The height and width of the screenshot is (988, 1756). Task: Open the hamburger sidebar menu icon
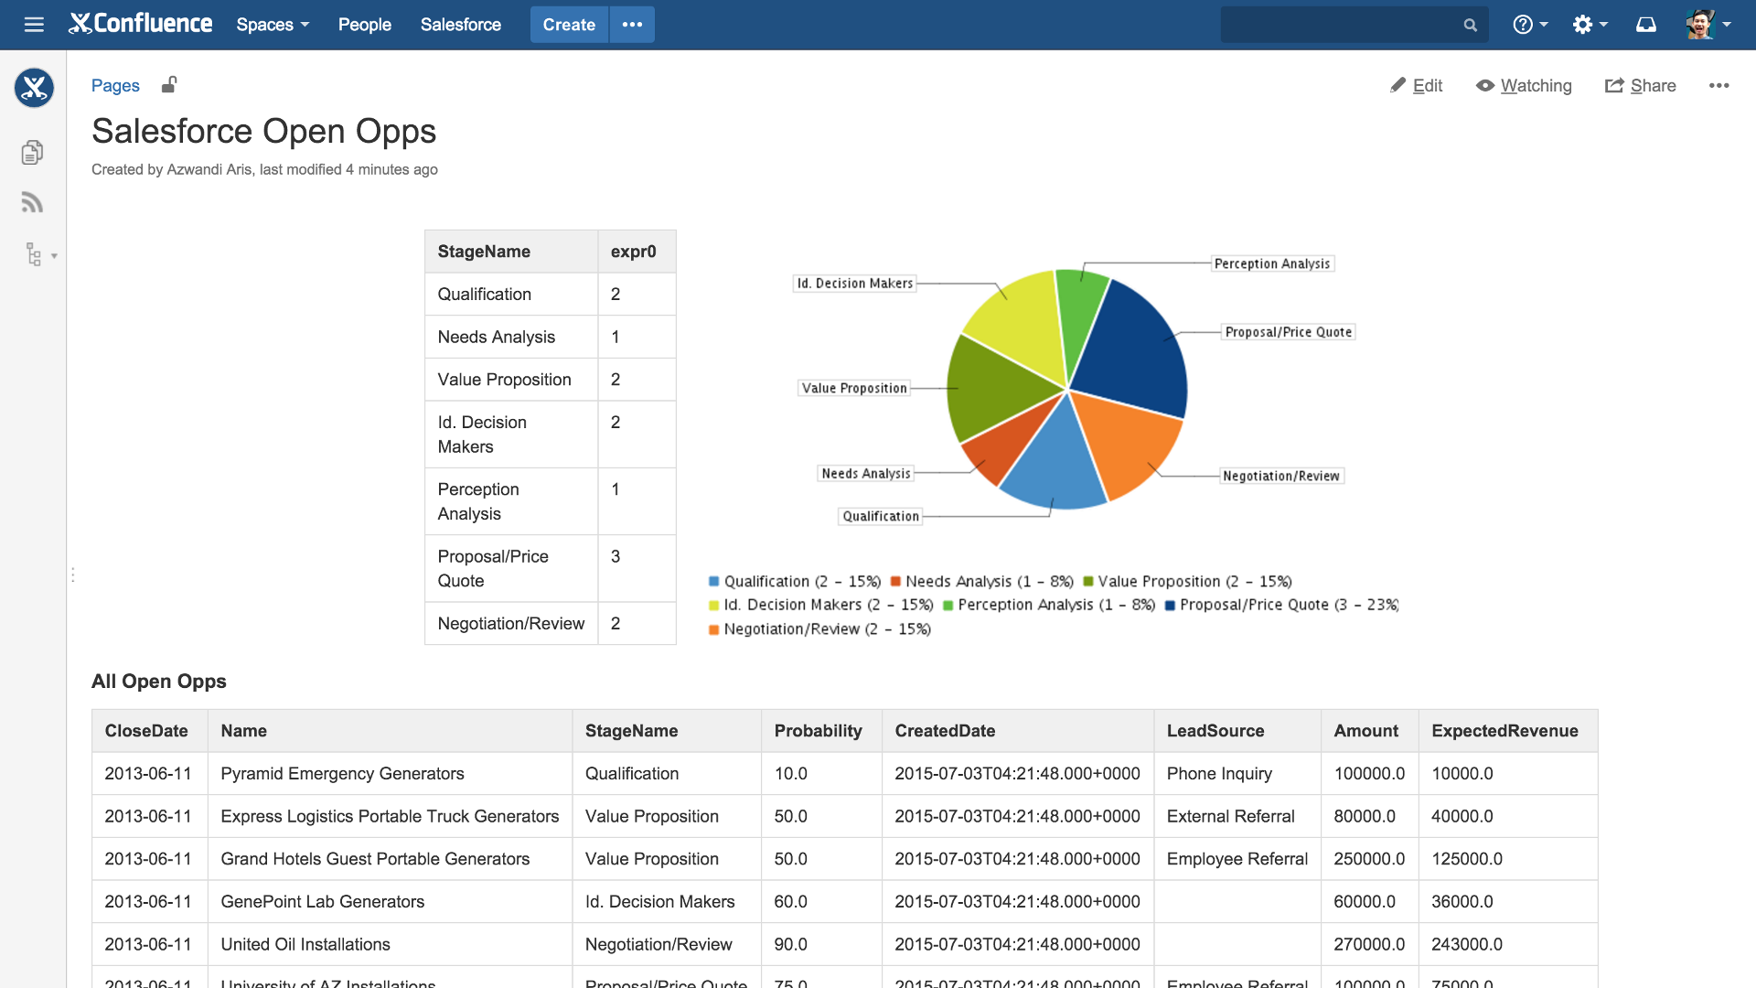(34, 25)
